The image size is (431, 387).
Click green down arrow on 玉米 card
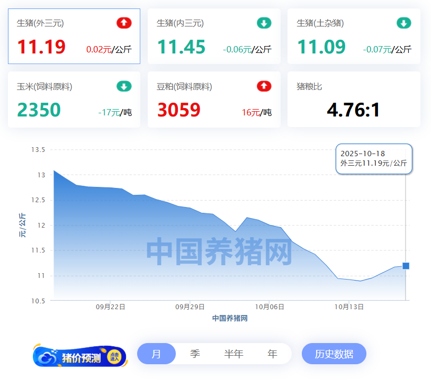pyautogui.click(x=124, y=86)
